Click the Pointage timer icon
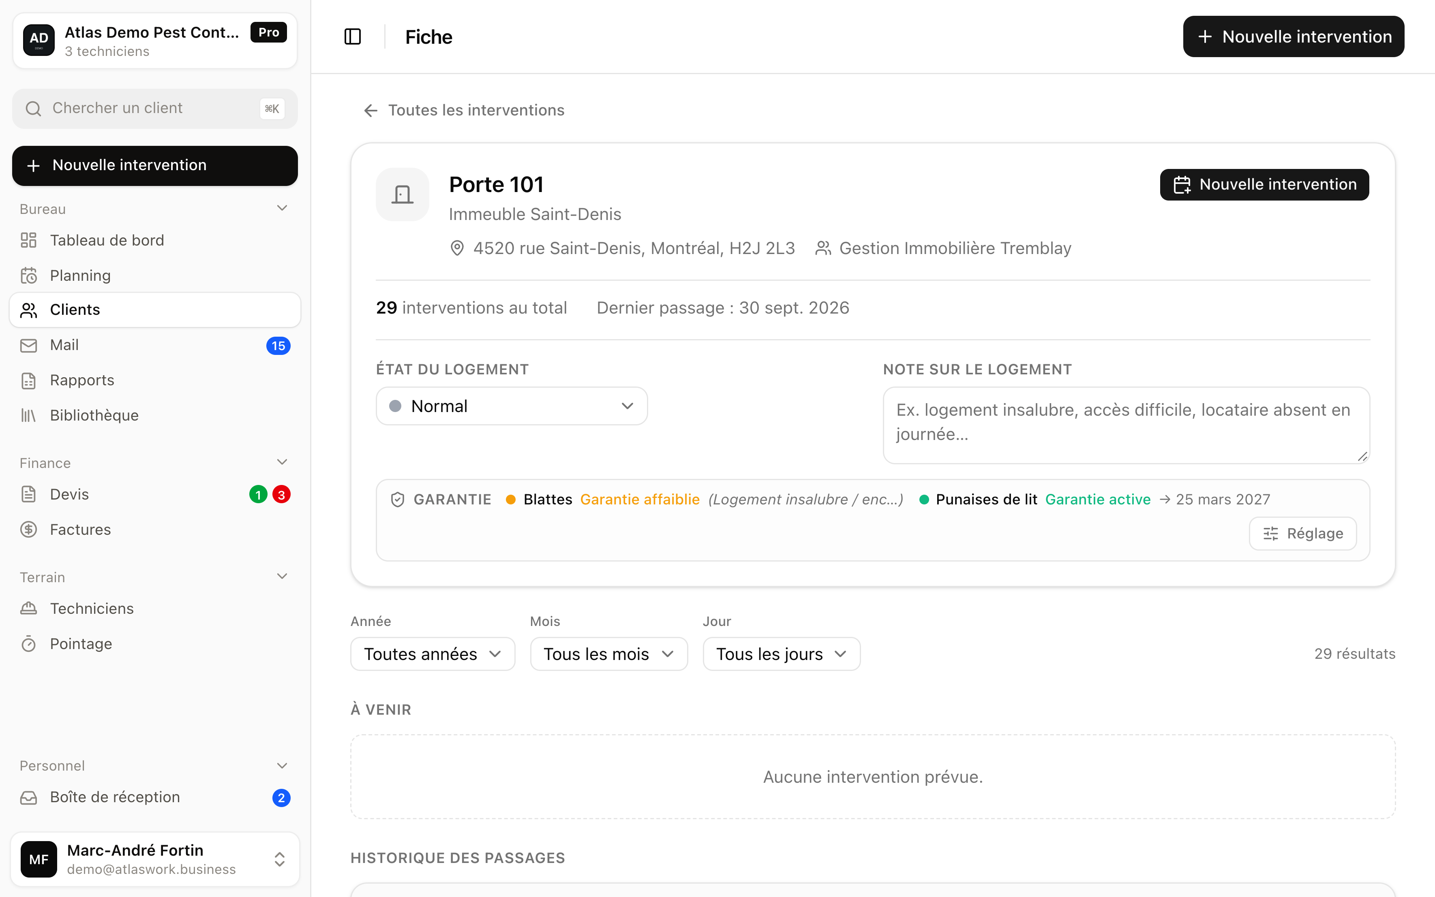Screen dimensions: 1435x897 [28, 644]
